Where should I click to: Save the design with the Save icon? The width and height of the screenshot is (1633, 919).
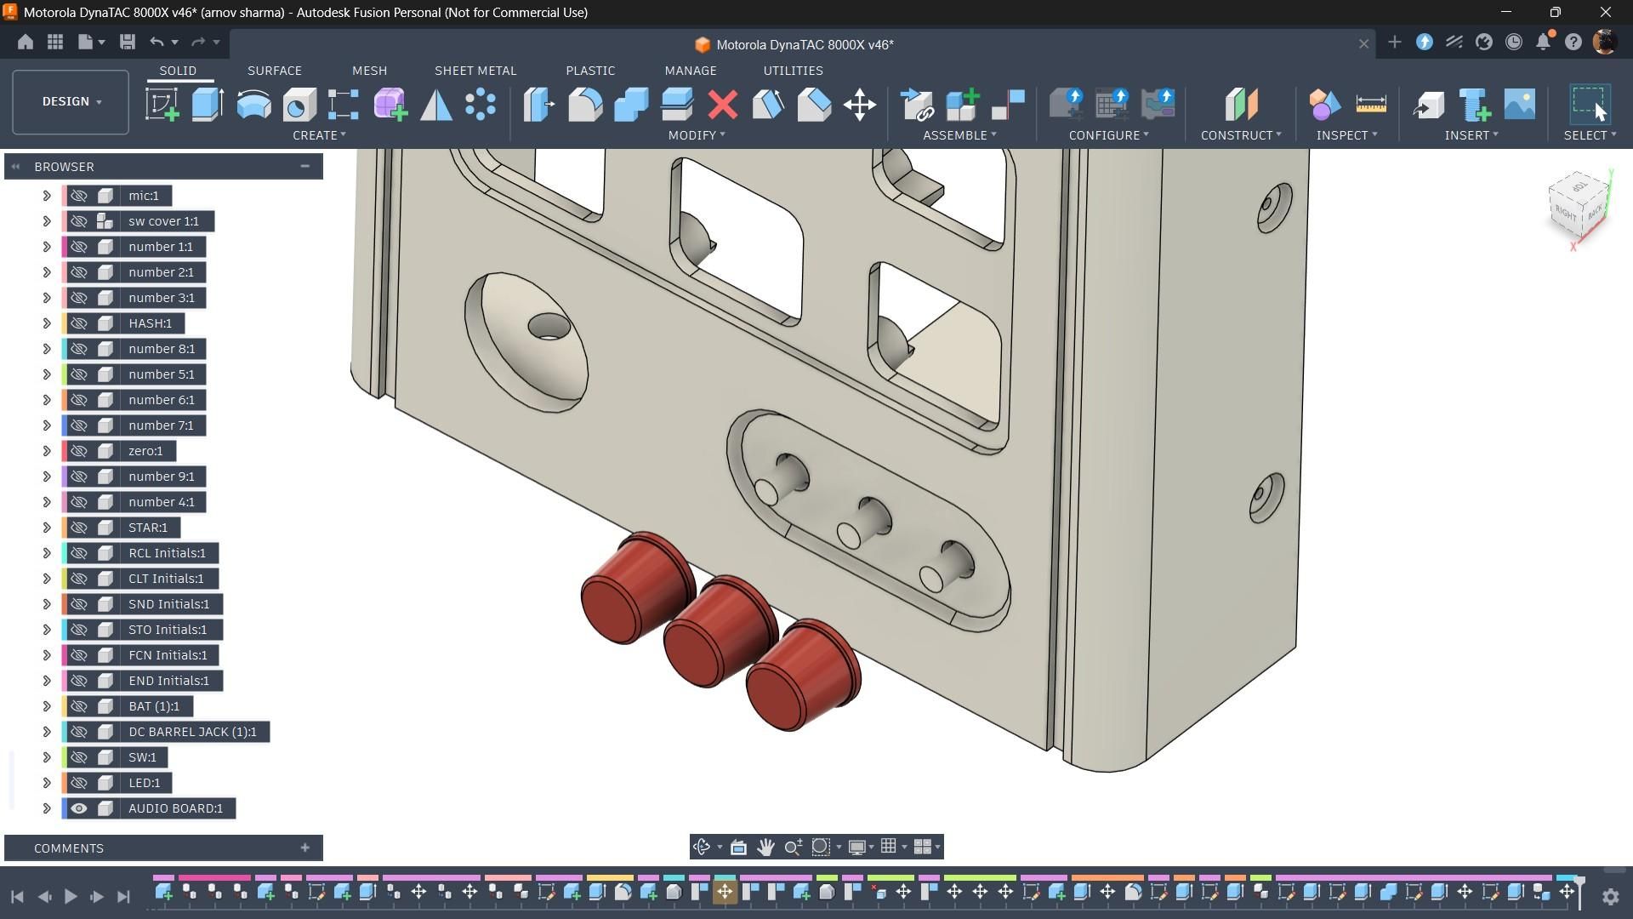pos(128,42)
